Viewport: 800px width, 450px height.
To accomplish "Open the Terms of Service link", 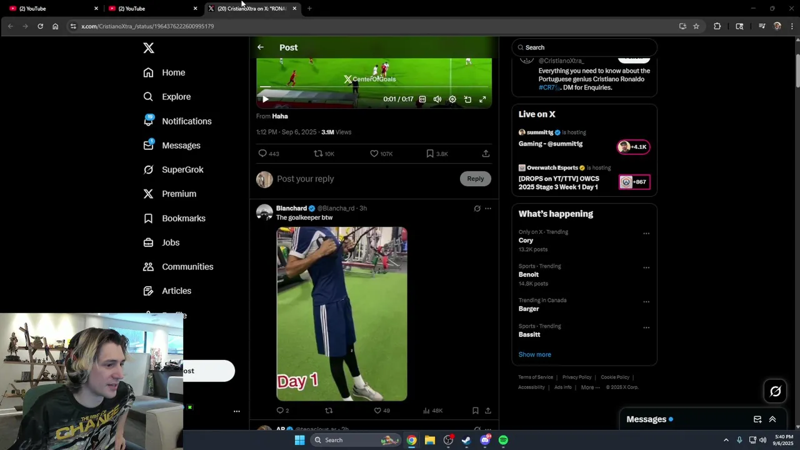I will tap(536, 377).
